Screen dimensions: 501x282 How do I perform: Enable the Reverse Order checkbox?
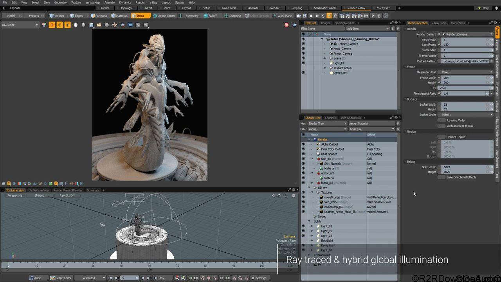(442, 120)
